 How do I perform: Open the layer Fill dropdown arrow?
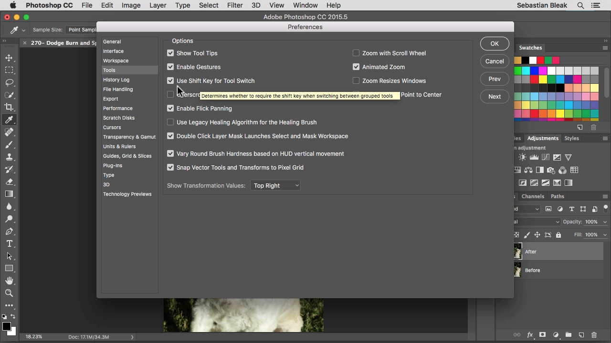(x=605, y=235)
